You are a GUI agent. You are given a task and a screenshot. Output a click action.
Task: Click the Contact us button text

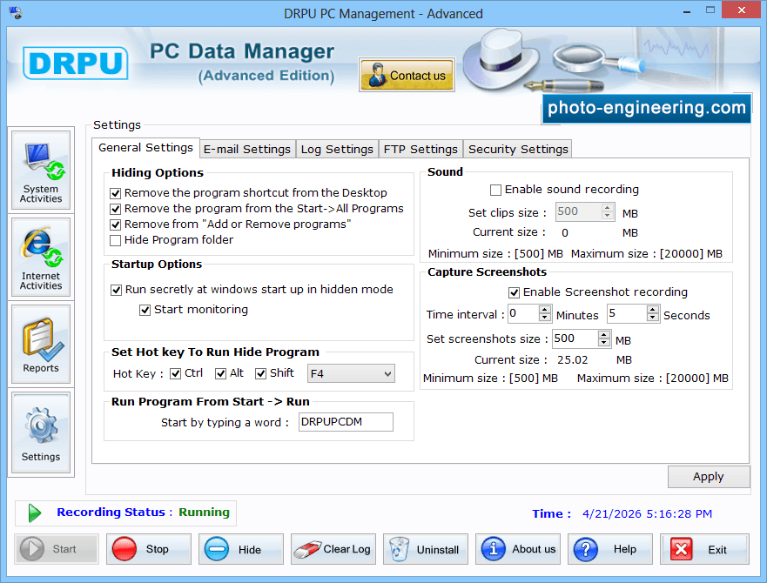pos(418,76)
